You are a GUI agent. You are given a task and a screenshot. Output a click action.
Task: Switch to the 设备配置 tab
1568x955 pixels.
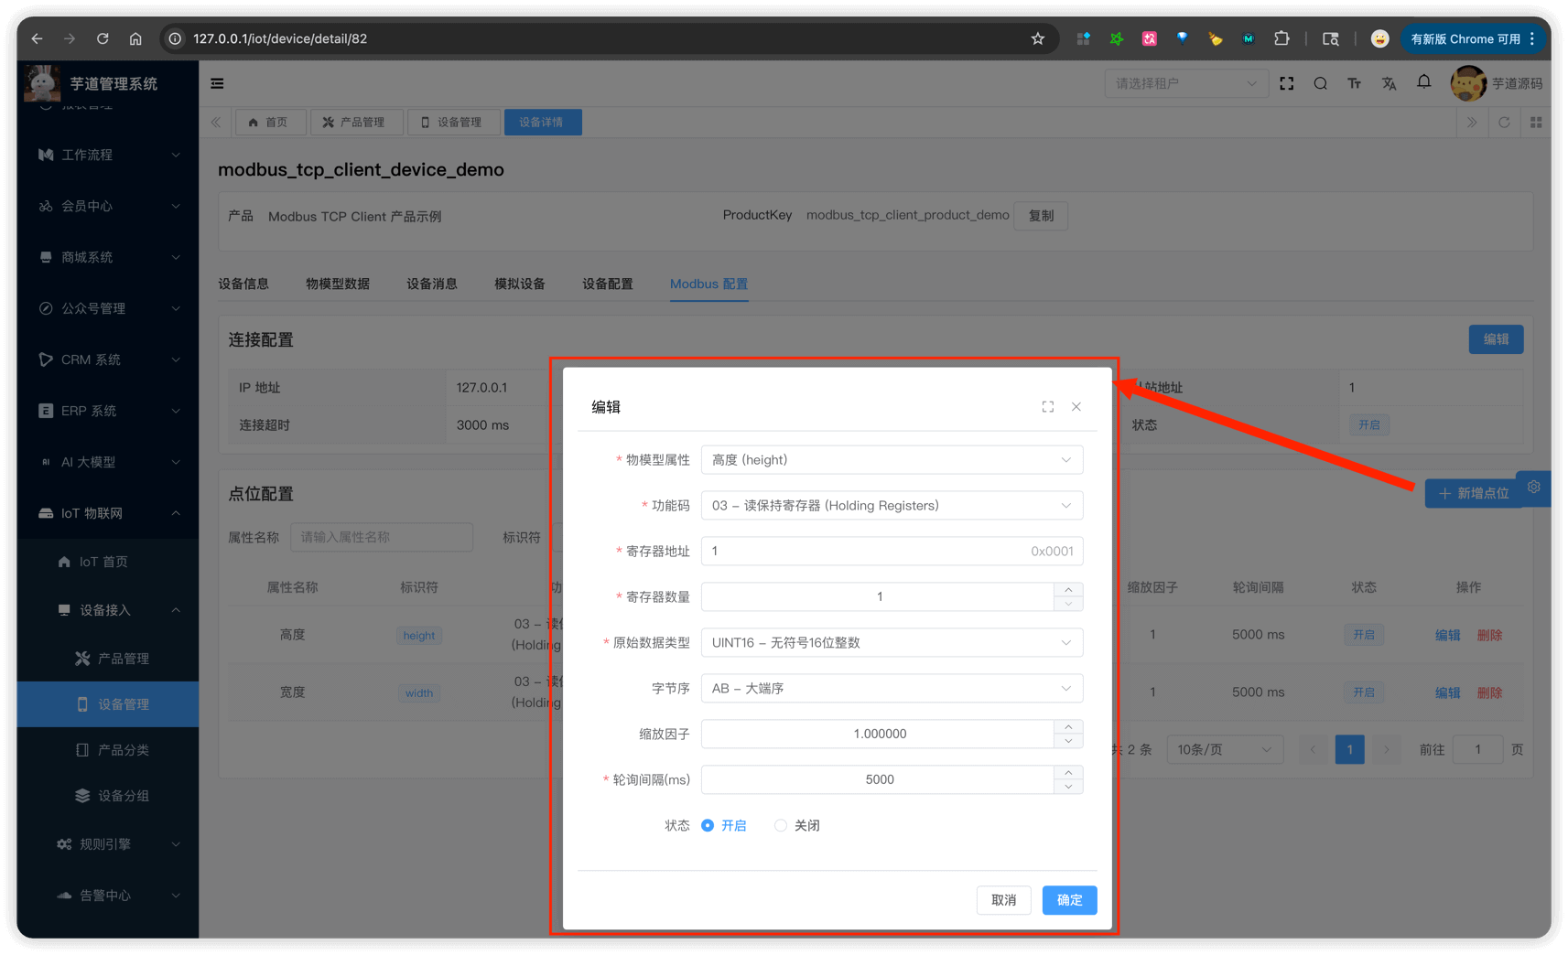(607, 284)
